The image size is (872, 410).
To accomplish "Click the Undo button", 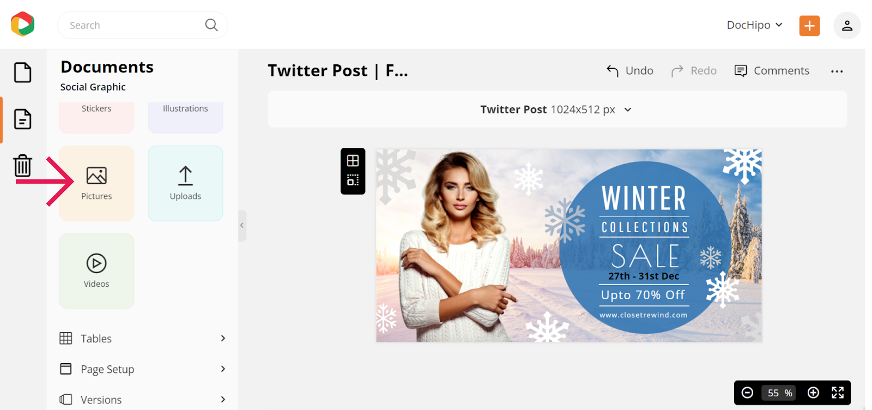I will [630, 71].
